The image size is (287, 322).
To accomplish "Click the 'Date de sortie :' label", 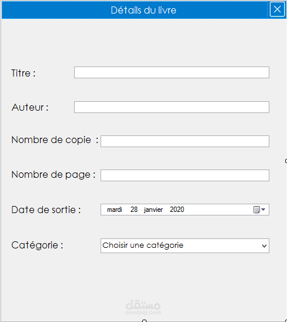I will pos(46,210).
